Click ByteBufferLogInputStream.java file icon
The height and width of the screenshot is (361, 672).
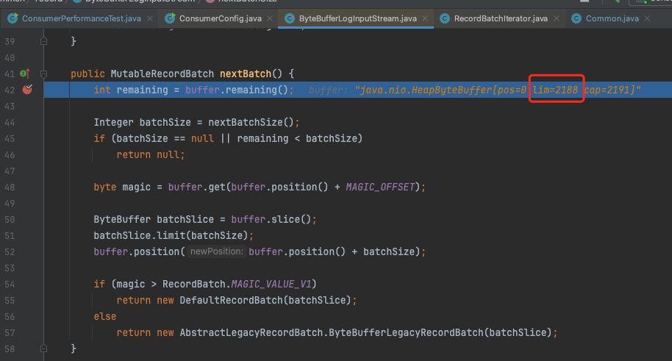290,18
